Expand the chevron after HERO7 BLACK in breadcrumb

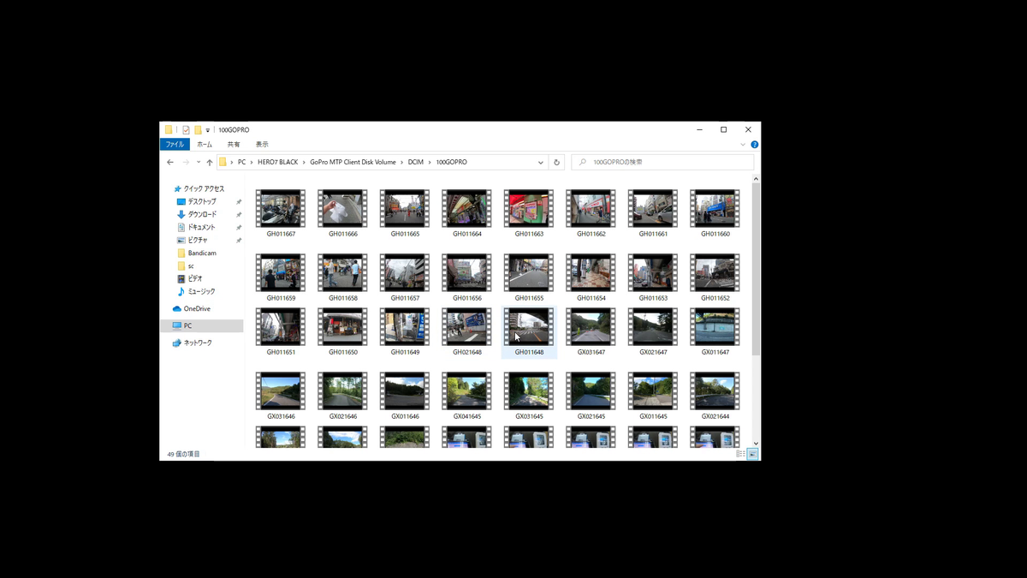click(x=304, y=162)
